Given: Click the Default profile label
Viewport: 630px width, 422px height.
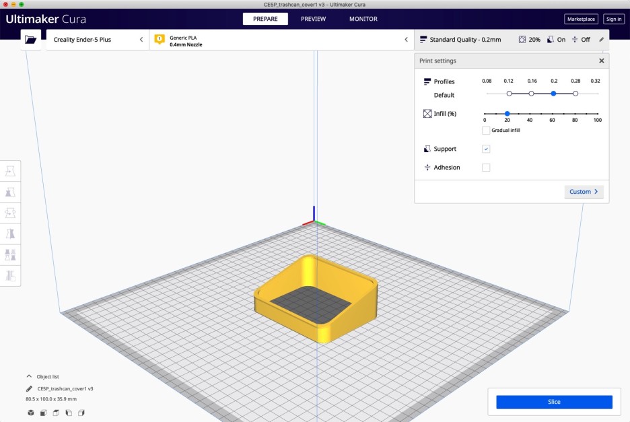Looking at the screenshot, I should tap(444, 96).
